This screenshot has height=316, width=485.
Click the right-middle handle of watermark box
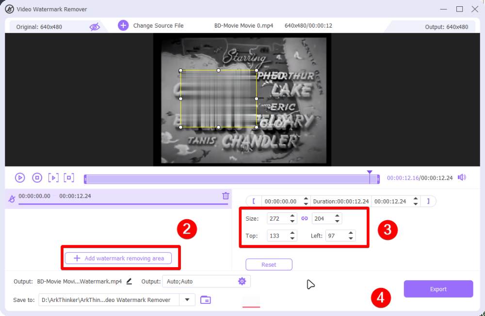(x=257, y=99)
